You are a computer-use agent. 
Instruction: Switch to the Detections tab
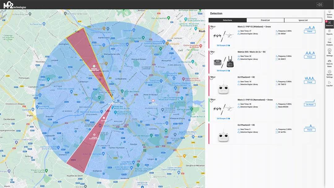[x=228, y=20]
